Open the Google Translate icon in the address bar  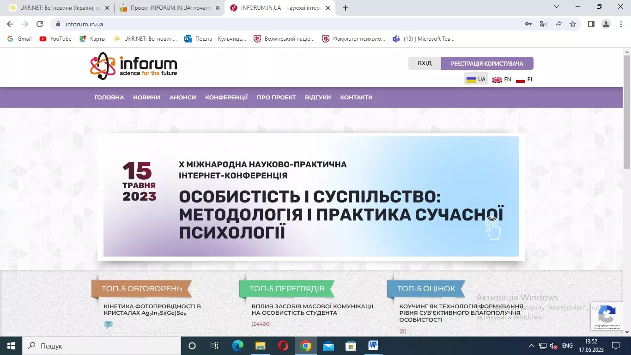click(x=543, y=24)
